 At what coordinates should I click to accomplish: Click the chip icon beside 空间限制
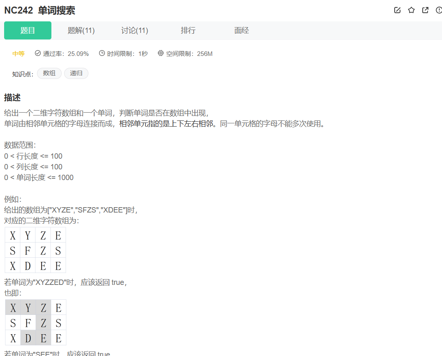tap(161, 53)
